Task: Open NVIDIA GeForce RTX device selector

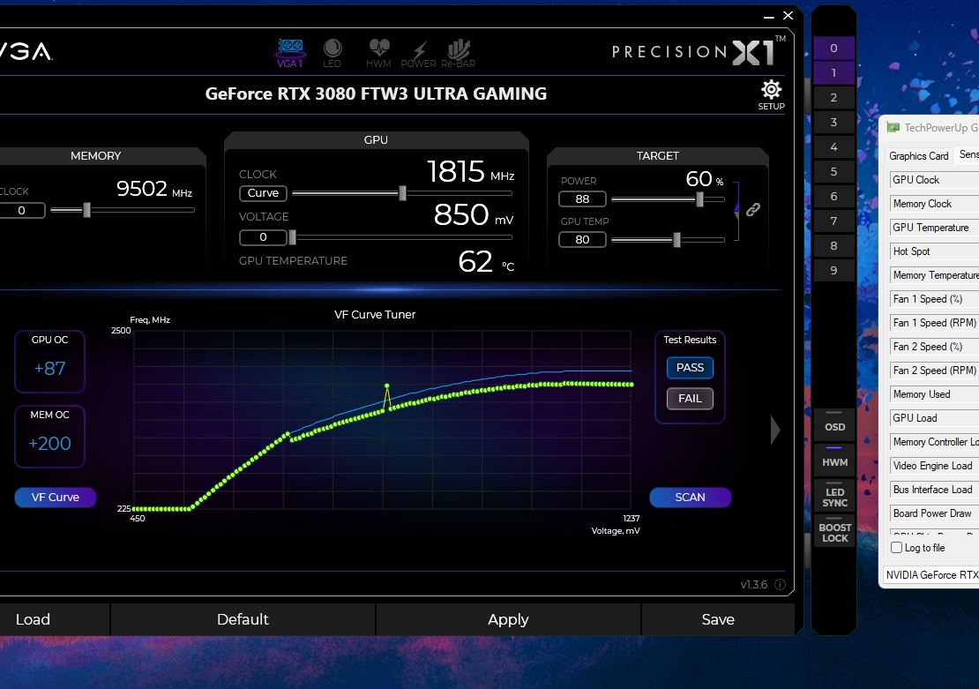Action: pyautogui.click(x=930, y=574)
